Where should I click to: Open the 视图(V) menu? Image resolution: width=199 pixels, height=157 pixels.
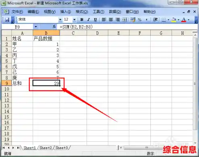(50, 12)
